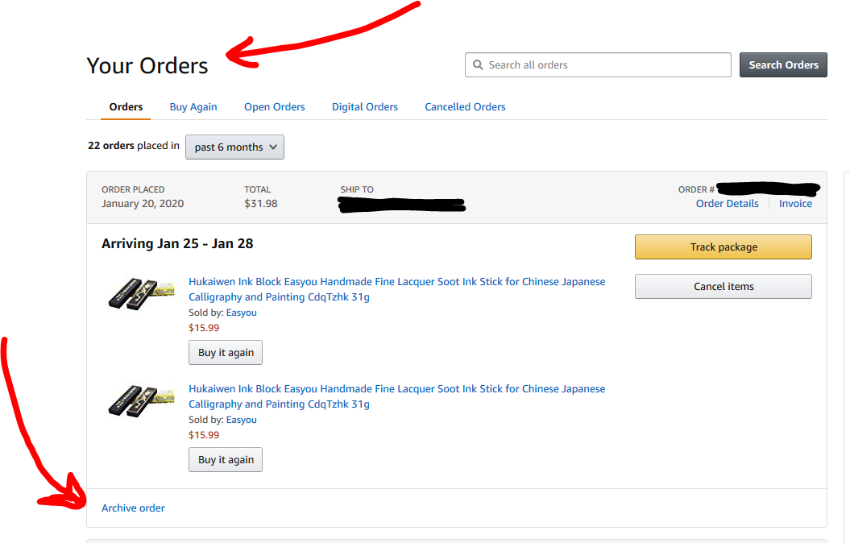The image size is (850, 543).
Task: Open second ink stick product thumbnail
Action: [x=142, y=401]
